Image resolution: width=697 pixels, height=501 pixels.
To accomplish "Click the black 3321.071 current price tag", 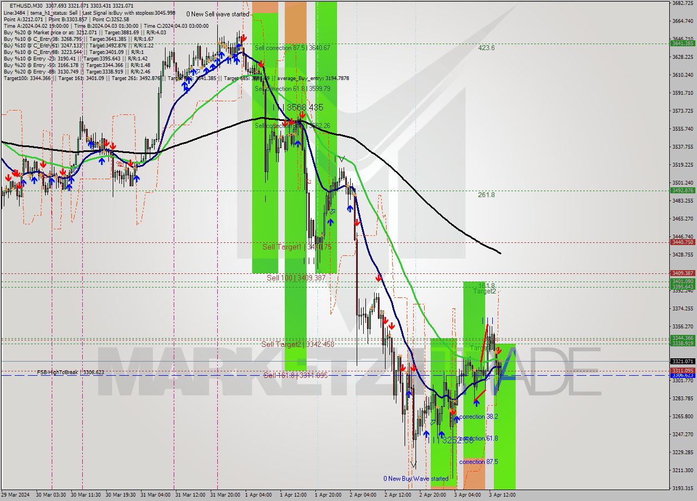I will (682, 361).
